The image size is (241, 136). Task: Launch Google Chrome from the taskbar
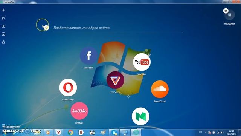pos(70,133)
